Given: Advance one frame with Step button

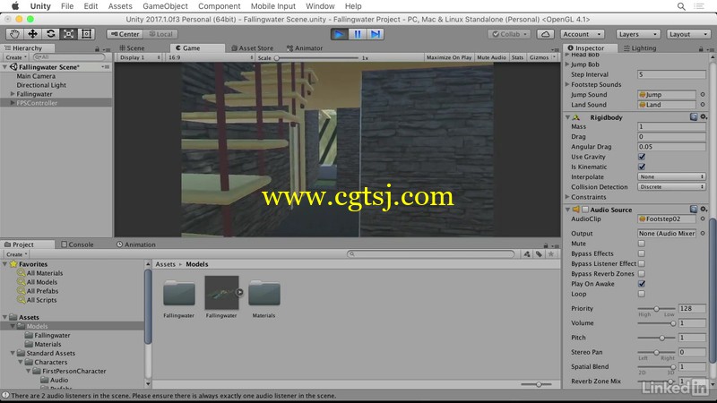Looking at the screenshot, I should [375, 34].
